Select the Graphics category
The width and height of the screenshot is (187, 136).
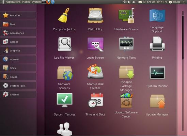pyautogui.click(x=18, y=50)
